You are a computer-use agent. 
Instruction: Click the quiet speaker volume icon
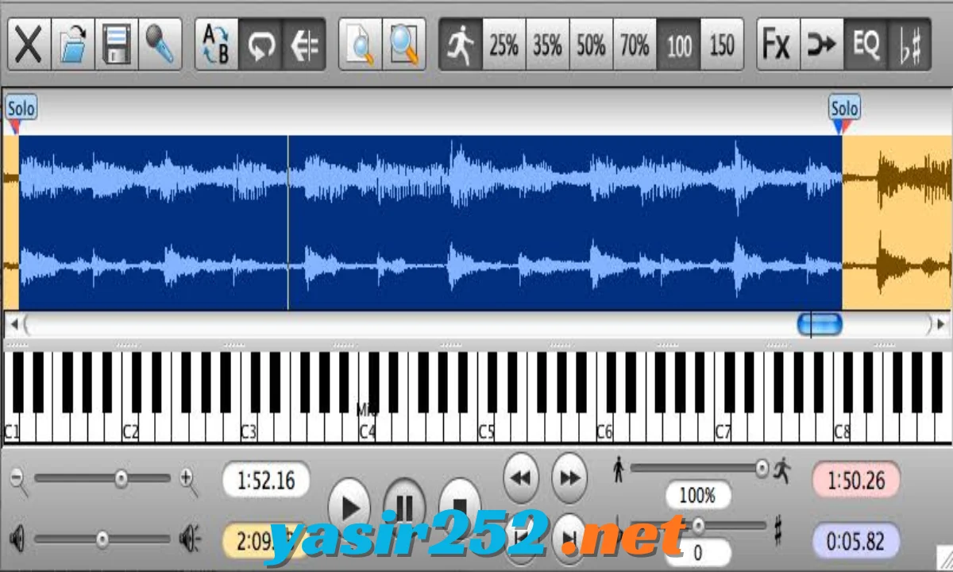[x=17, y=539]
